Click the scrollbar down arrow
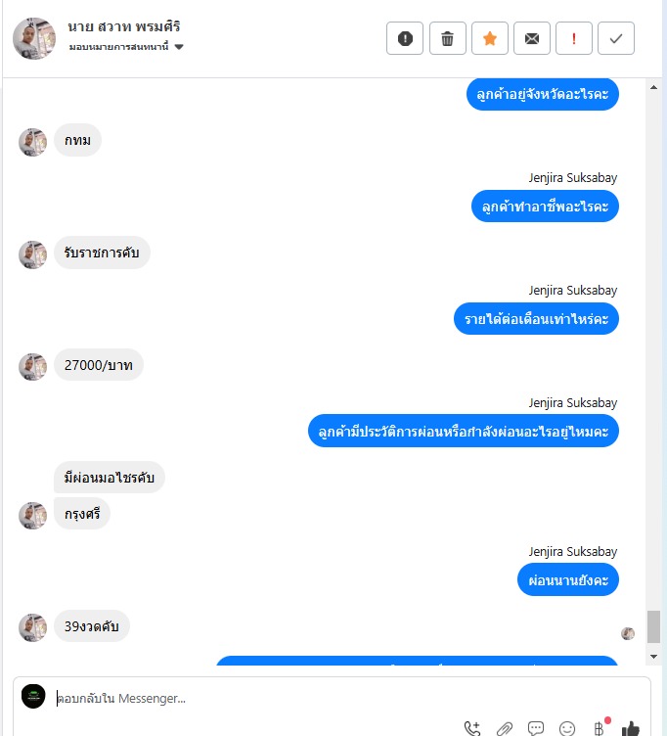Viewport: 667px width, 736px height. [x=653, y=656]
